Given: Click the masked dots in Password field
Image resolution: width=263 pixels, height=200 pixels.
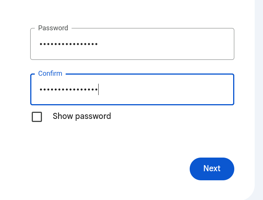Looking at the screenshot, I should click(68, 44).
